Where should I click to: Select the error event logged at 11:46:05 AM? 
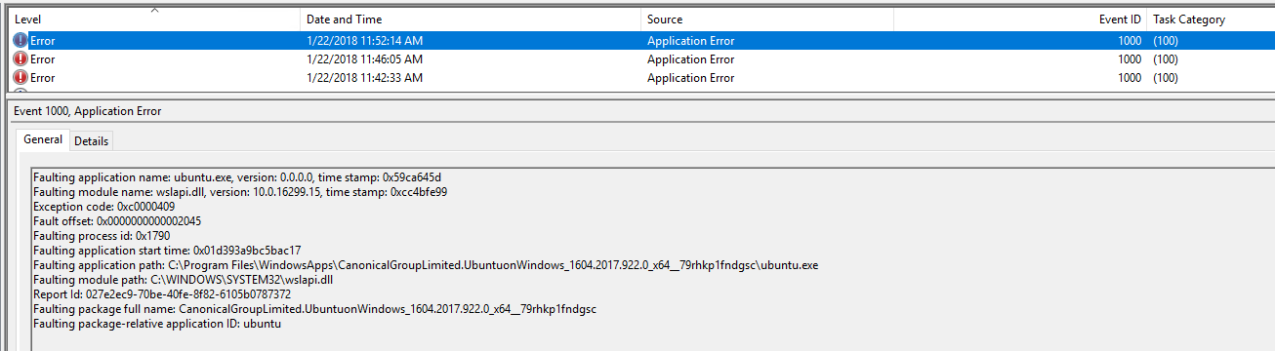point(641,59)
